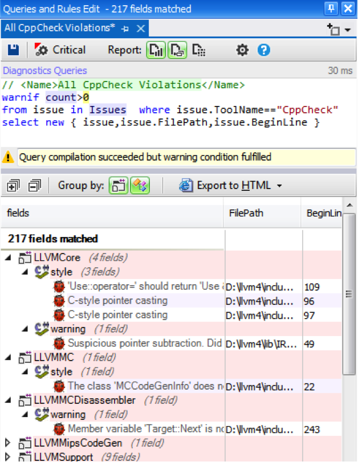
Task: Collapse the LLVMMC group
Action: 8,357
